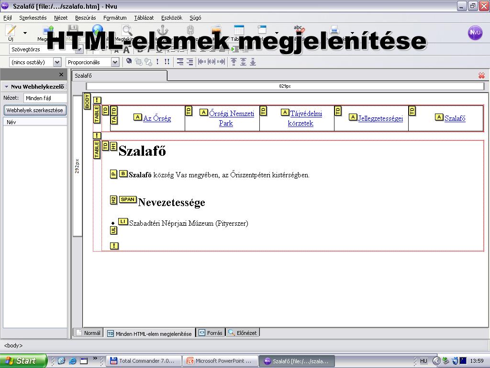Open the Nézet menu
This screenshot has width=490, height=368.
(x=61, y=18)
